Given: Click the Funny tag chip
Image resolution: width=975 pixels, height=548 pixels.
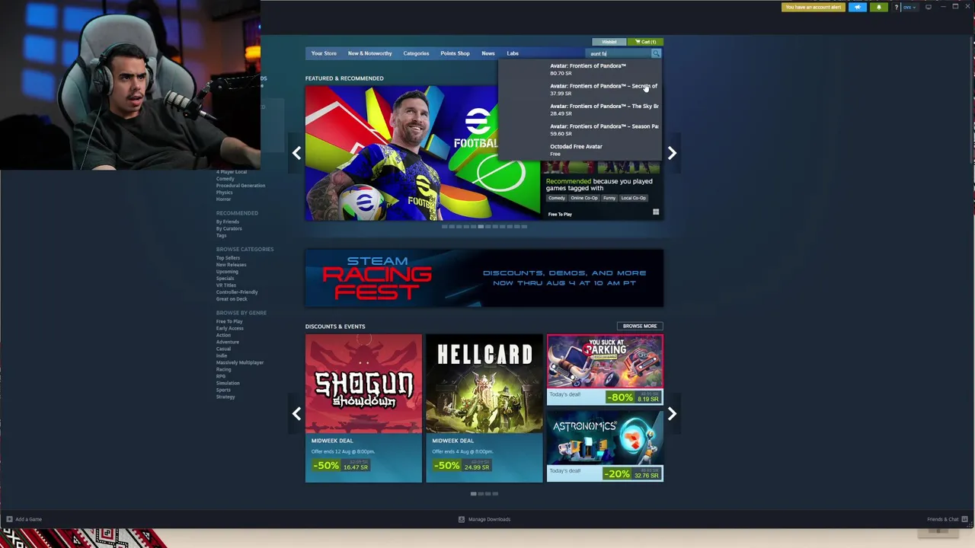Looking at the screenshot, I should (x=609, y=198).
